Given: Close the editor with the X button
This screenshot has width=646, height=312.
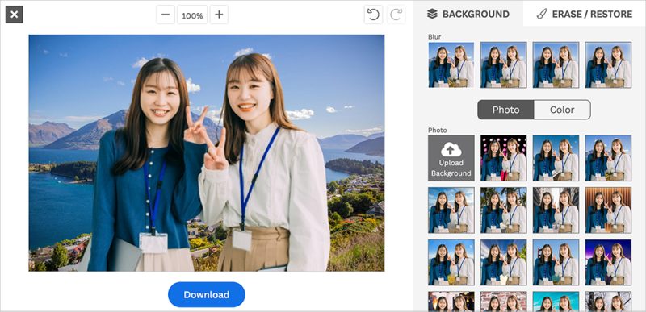Looking at the screenshot, I should coord(14,15).
